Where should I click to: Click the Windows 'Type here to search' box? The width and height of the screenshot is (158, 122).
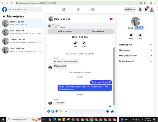(24, 119)
